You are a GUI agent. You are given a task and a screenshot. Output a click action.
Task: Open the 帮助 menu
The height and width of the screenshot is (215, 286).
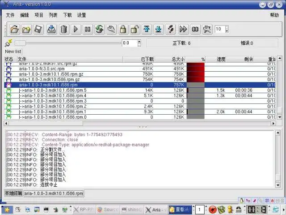pos(274,15)
